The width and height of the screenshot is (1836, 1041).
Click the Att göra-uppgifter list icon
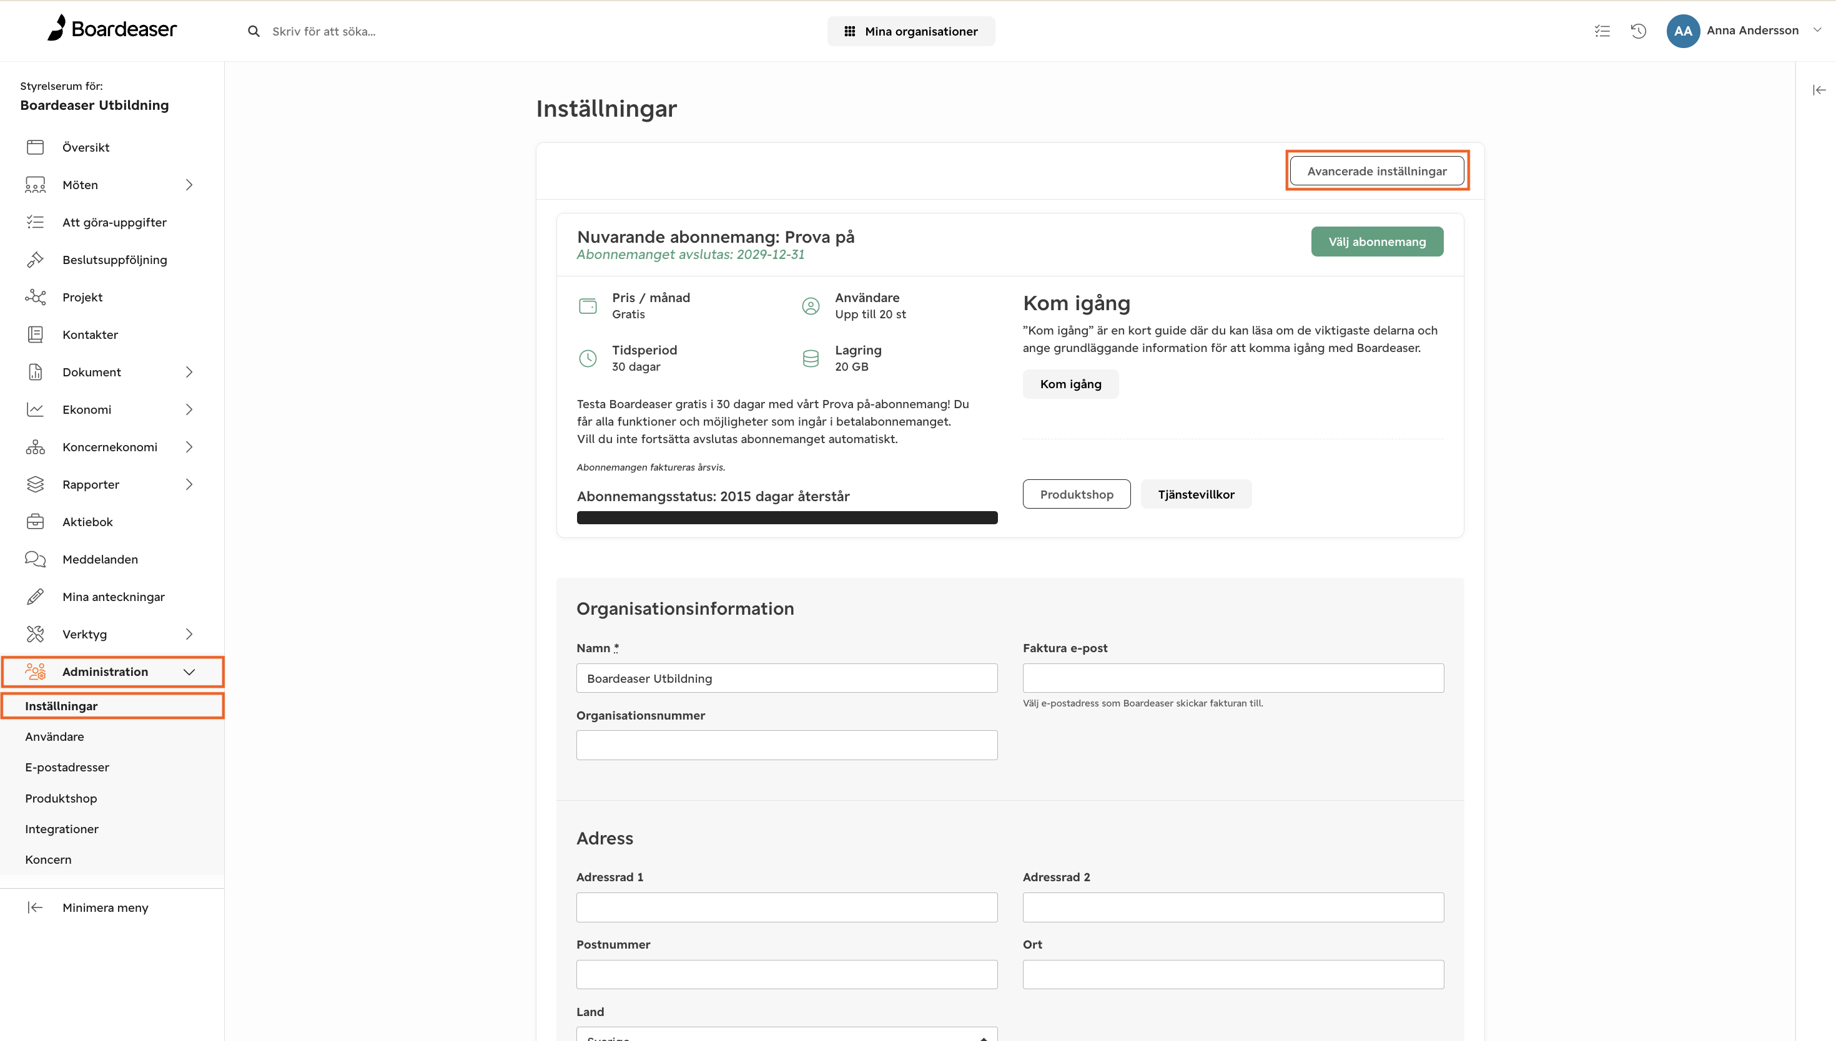point(35,222)
